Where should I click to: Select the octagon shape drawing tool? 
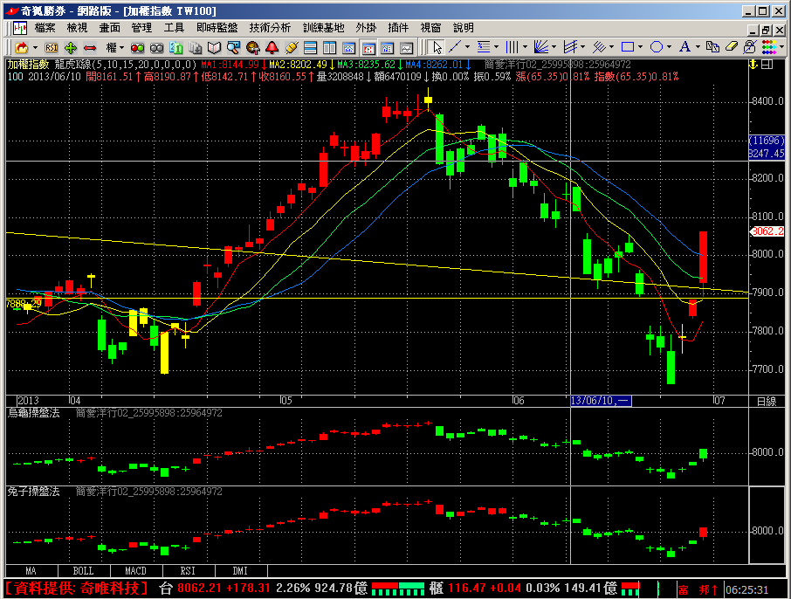(657, 47)
